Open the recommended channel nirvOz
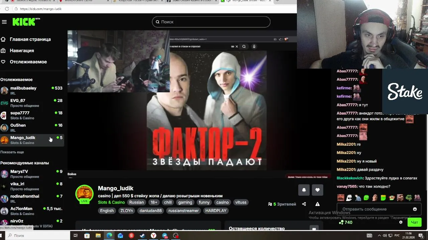Screen dimensions: 428x240 tap(32, 223)
